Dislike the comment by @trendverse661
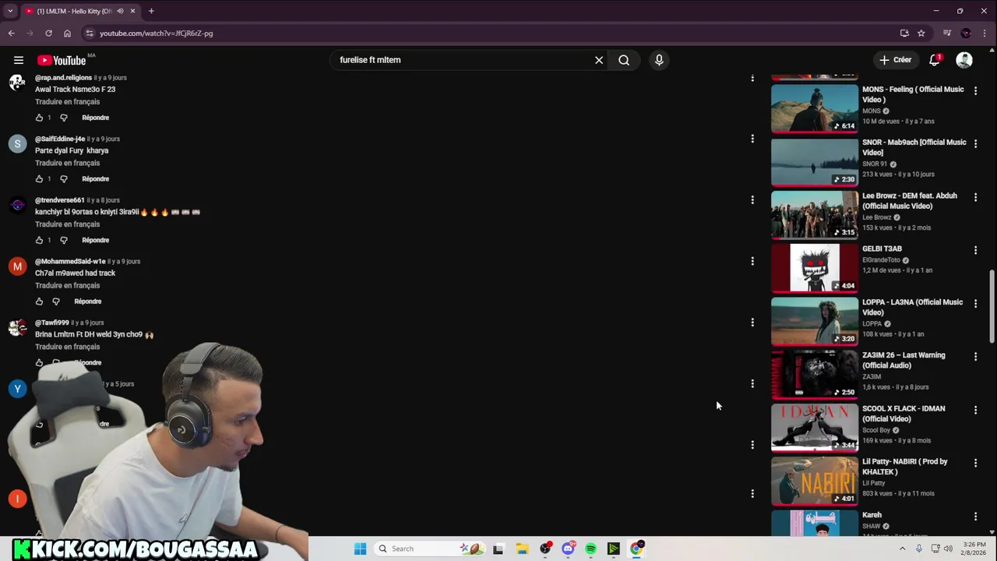The width and height of the screenshot is (997, 561). point(64,240)
